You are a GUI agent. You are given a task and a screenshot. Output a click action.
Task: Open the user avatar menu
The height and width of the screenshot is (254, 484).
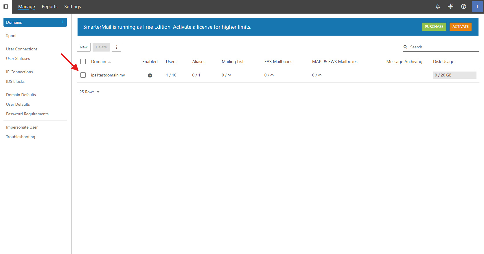point(477,6)
